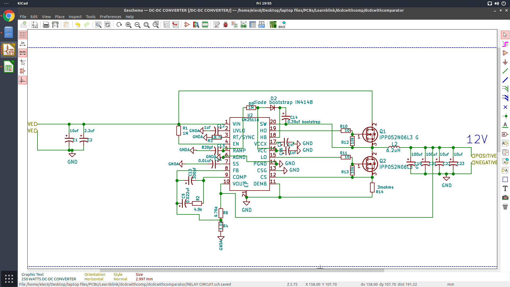
Task: Toggle the grid visibility
Action: (x=23, y=35)
